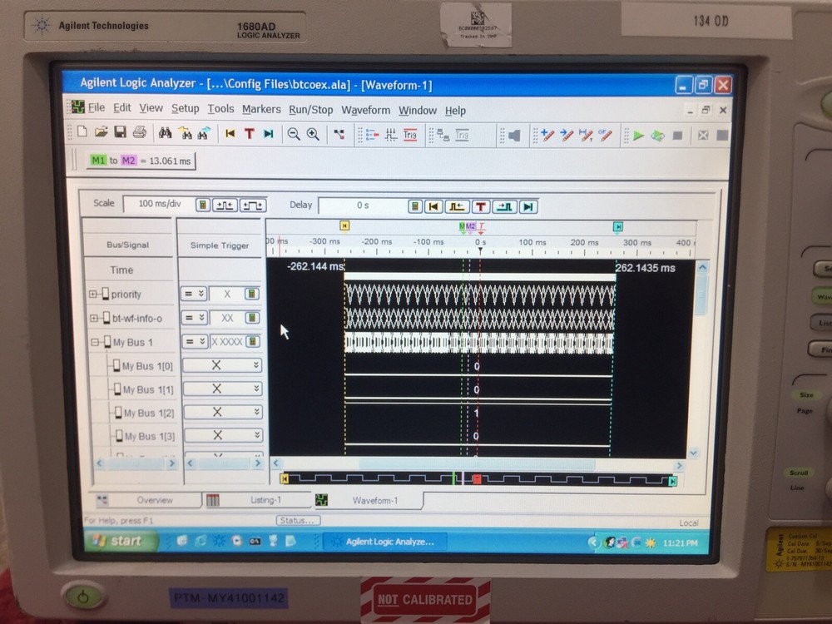
Task: Open the Waveform menu
Action: (x=365, y=110)
